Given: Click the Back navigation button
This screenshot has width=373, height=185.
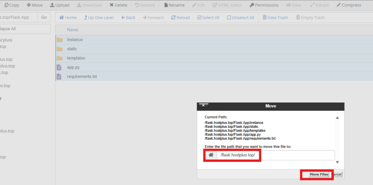Looking at the screenshot, I should [128, 18].
